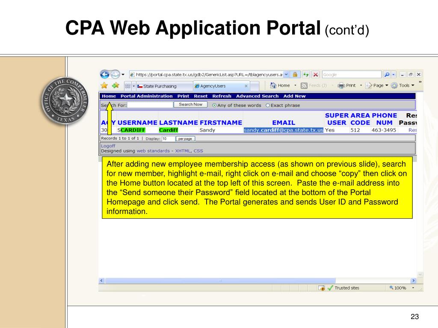Screen dimensions: 438x328
Task: Click the PHONE NUM column header
Action: [x=385, y=119]
